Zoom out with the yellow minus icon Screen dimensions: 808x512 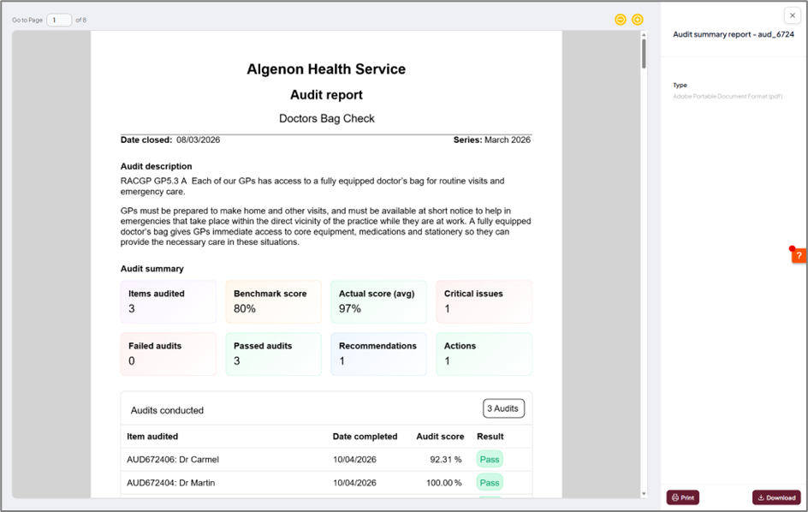pos(621,20)
